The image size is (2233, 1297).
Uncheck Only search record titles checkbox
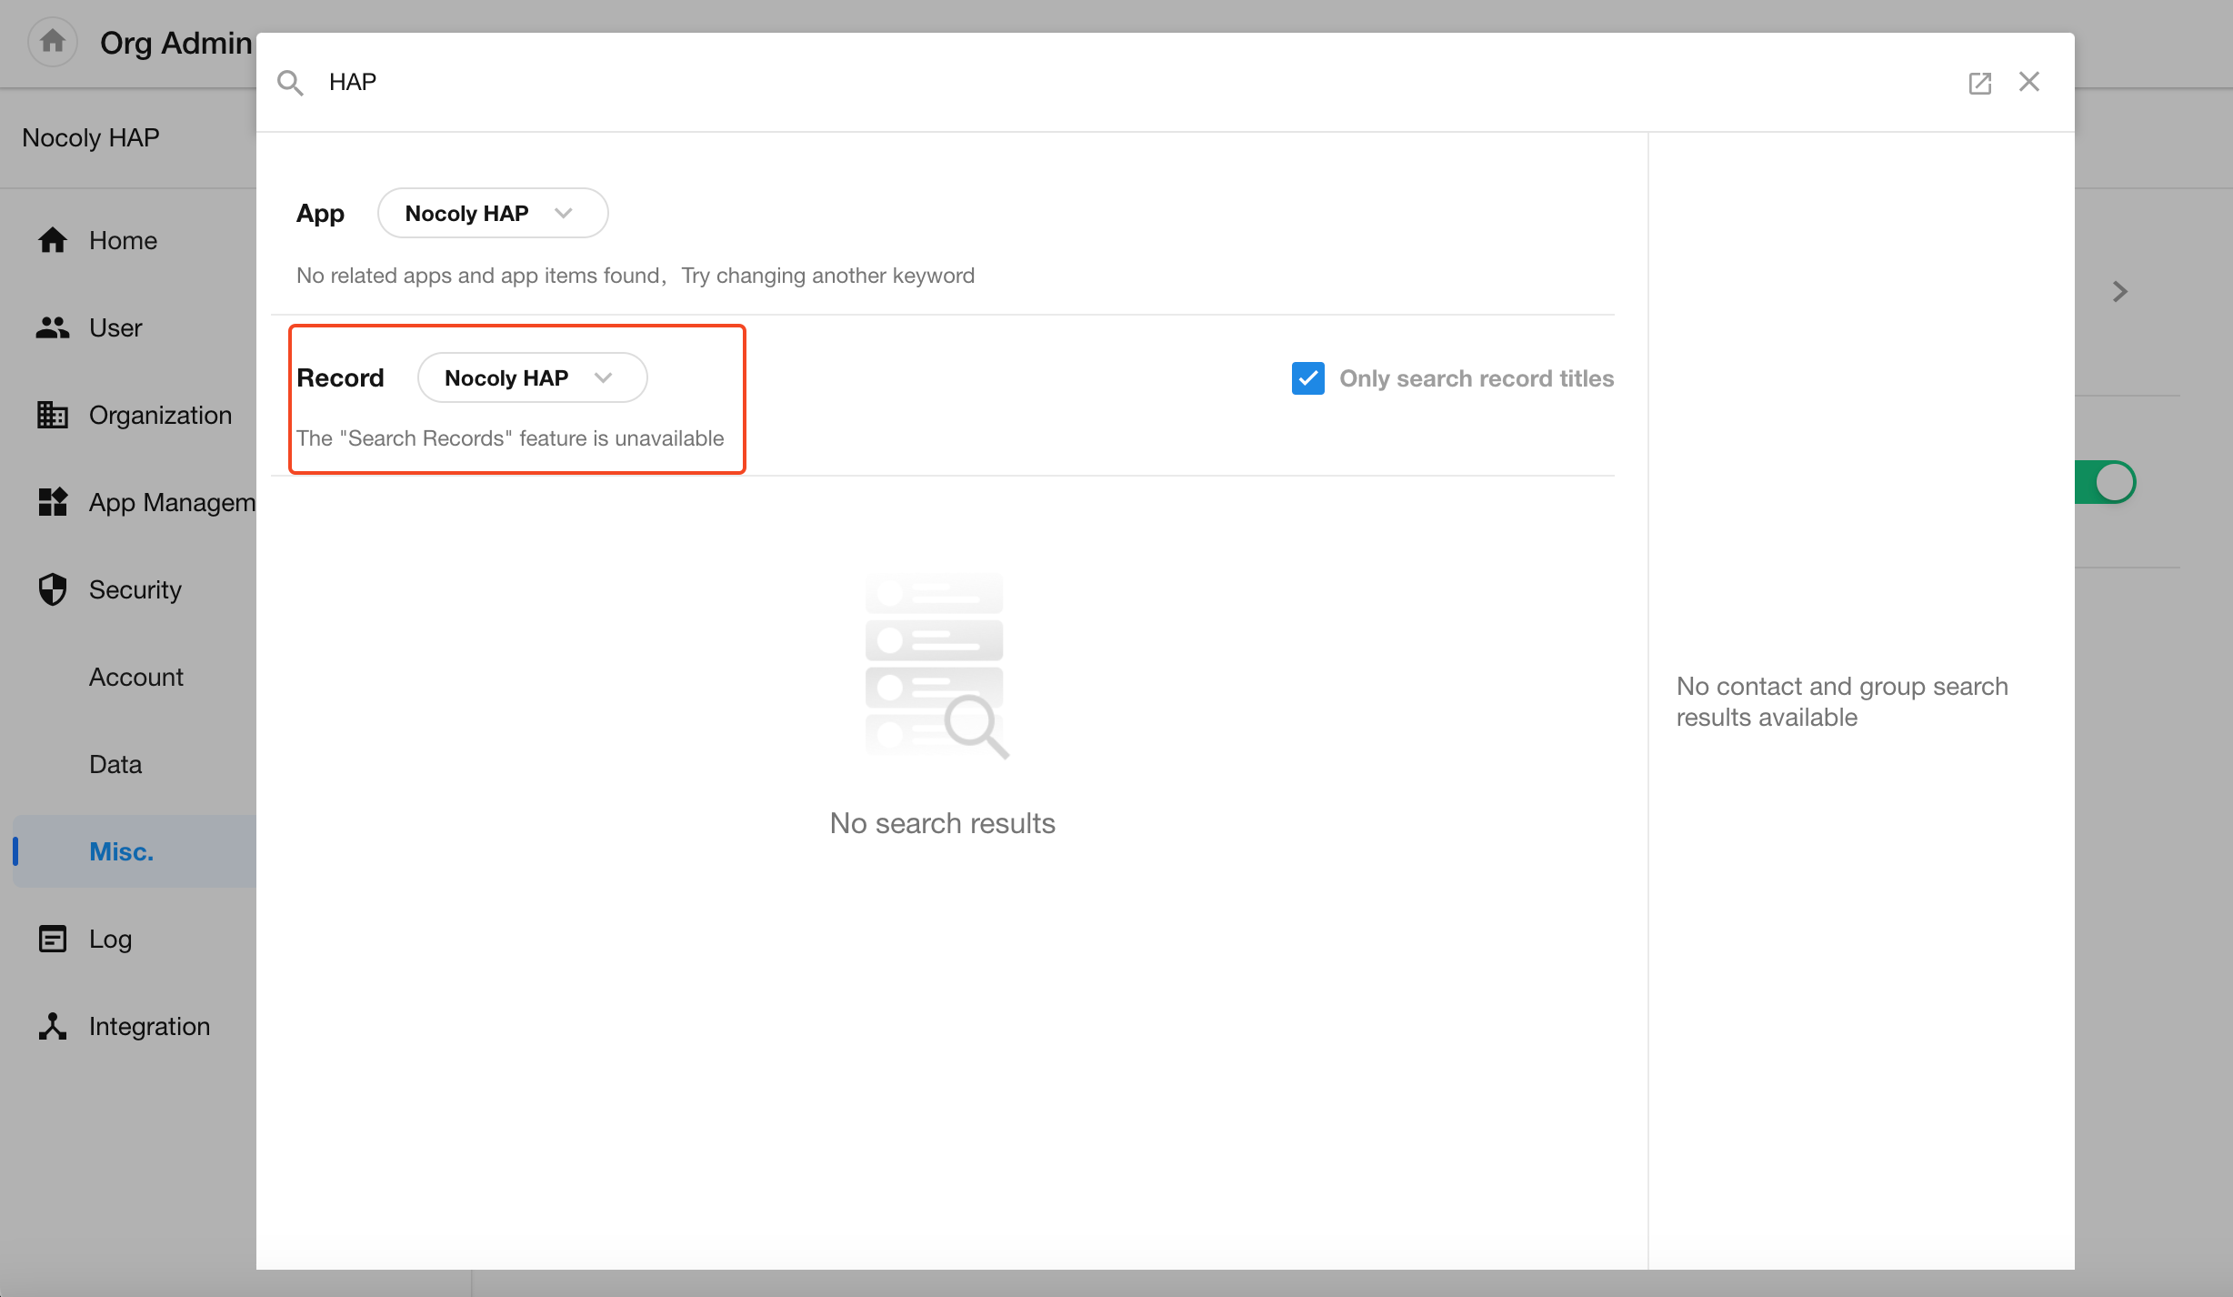[1307, 378]
